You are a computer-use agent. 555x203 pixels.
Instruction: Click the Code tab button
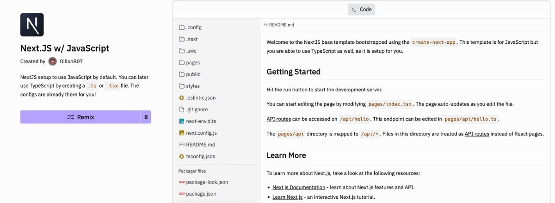[x=361, y=9]
